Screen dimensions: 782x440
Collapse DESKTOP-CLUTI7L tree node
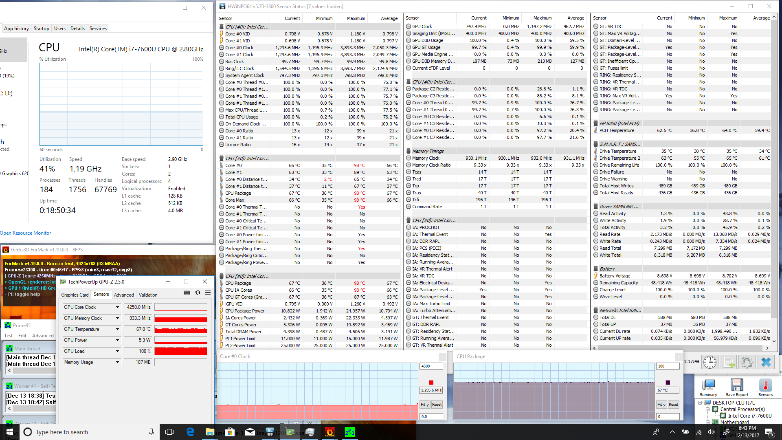700,403
